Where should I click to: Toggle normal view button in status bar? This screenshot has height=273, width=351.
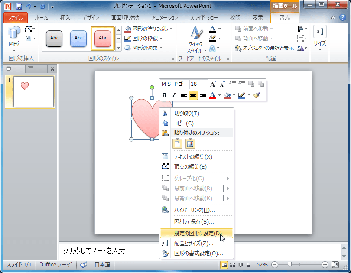point(224,265)
